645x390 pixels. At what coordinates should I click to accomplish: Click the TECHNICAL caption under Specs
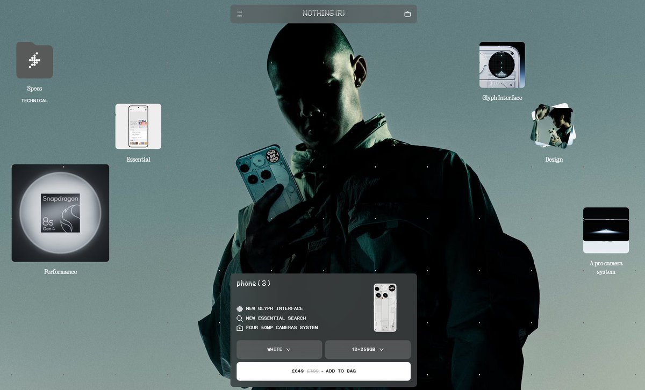(x=34, y=100)
